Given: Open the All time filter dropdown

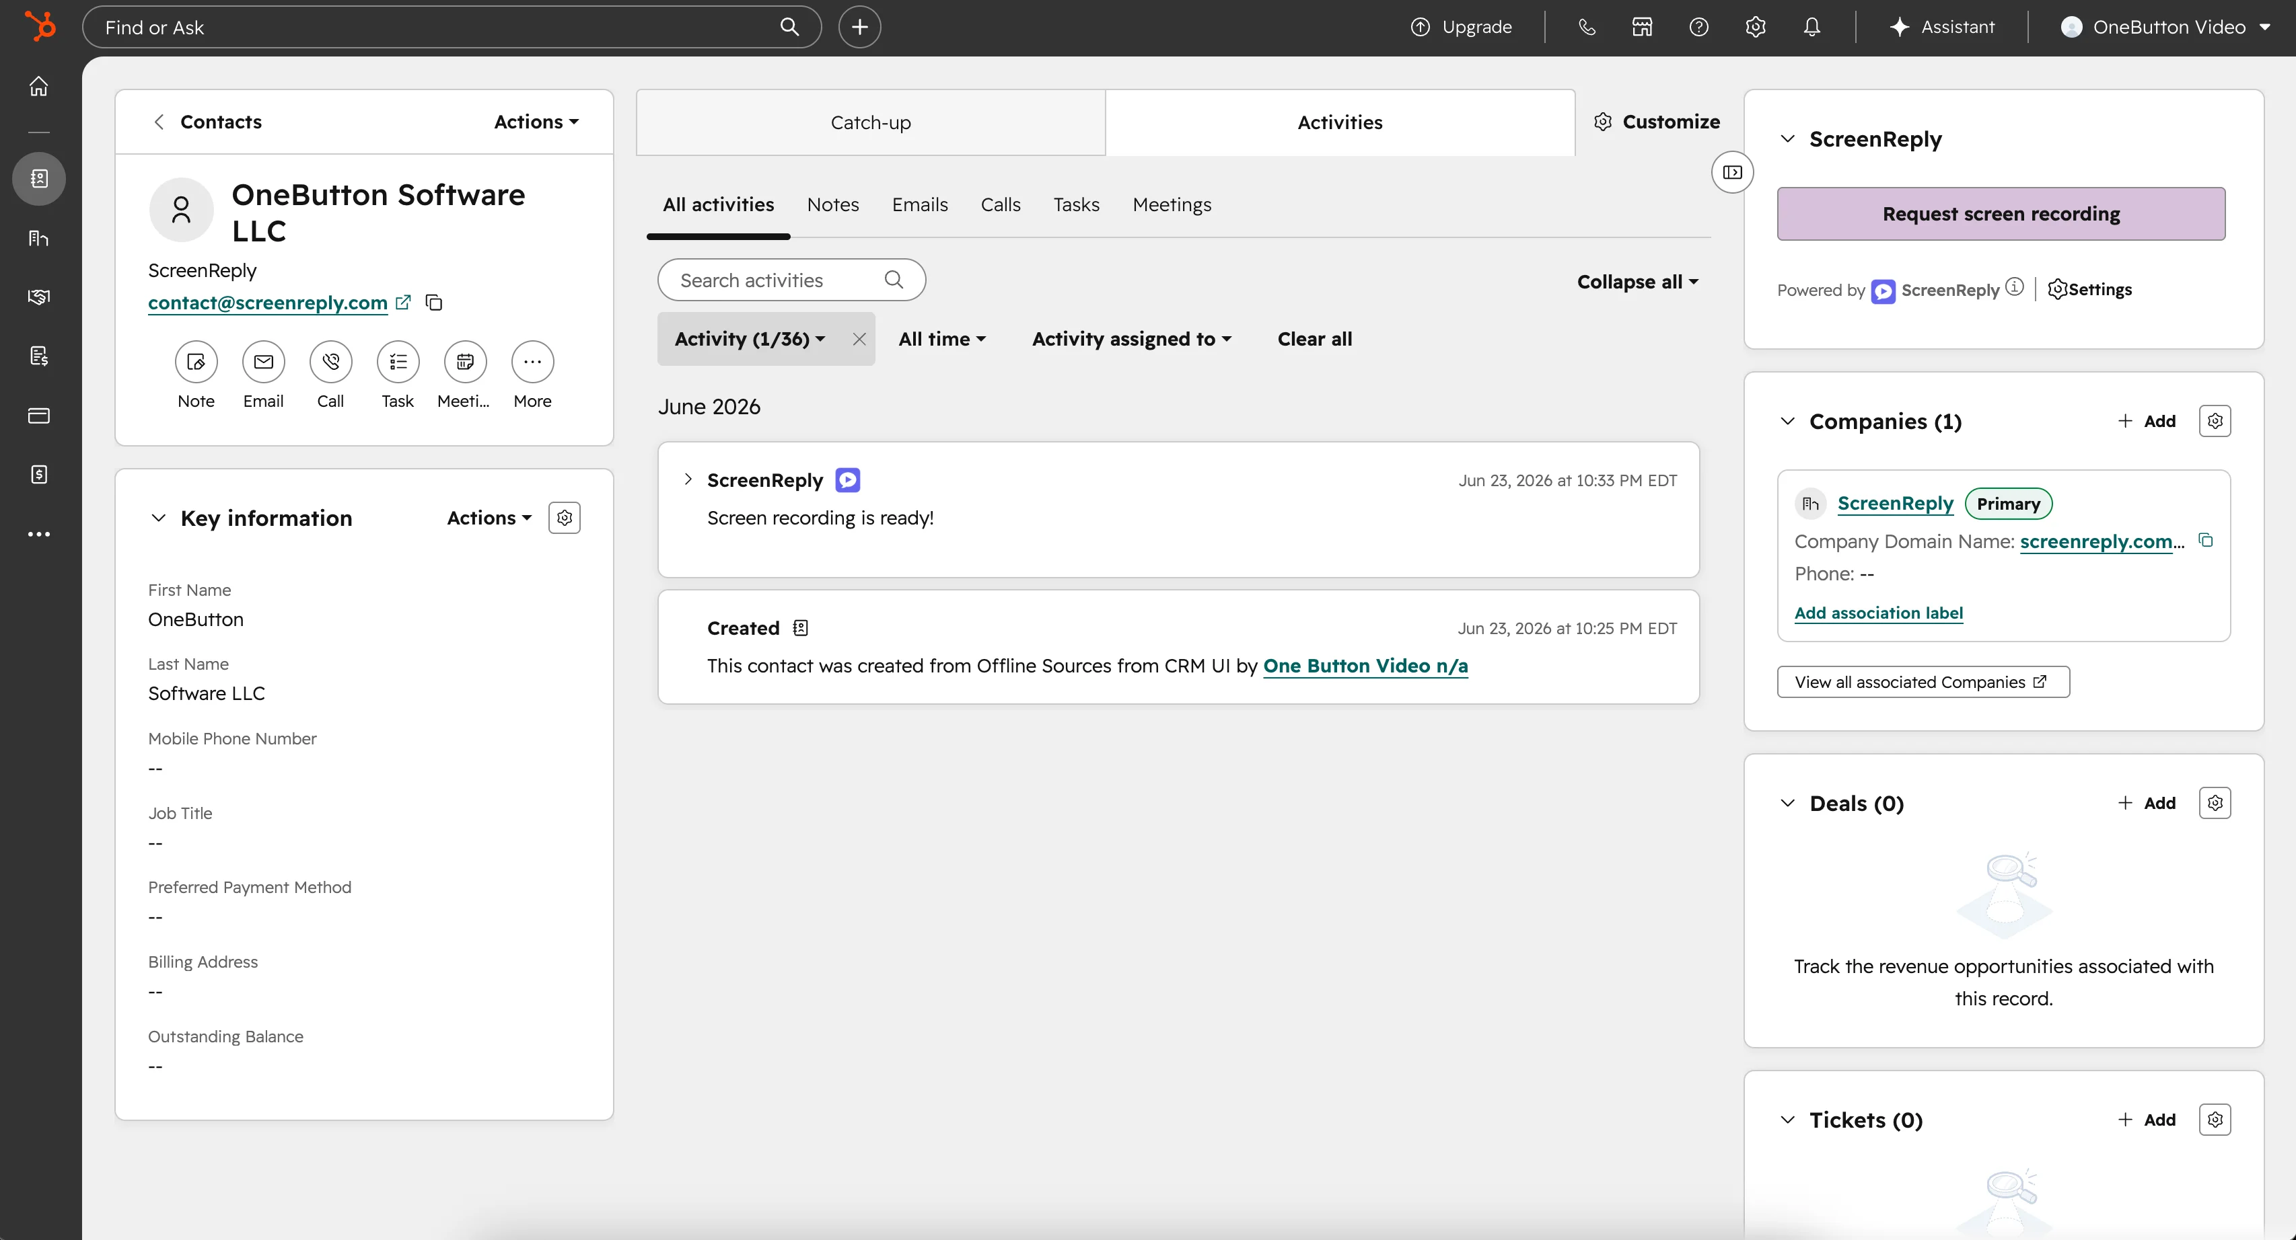Looking at the screenshot, I should point(942,338).
